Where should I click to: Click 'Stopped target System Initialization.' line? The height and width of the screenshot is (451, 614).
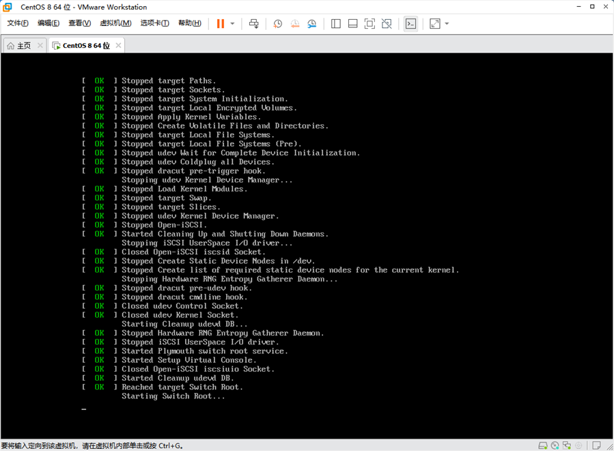tap(185, 99)
